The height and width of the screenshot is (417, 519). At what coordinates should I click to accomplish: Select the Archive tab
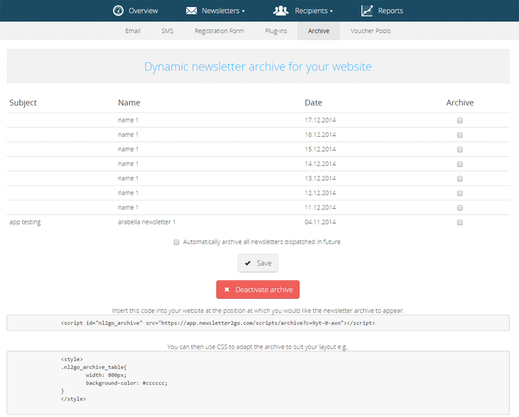[x=319, y=30]
